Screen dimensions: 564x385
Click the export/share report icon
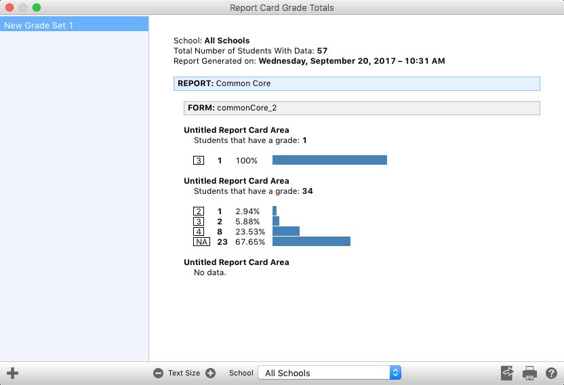pyautogui.click(x=507, y=373)
